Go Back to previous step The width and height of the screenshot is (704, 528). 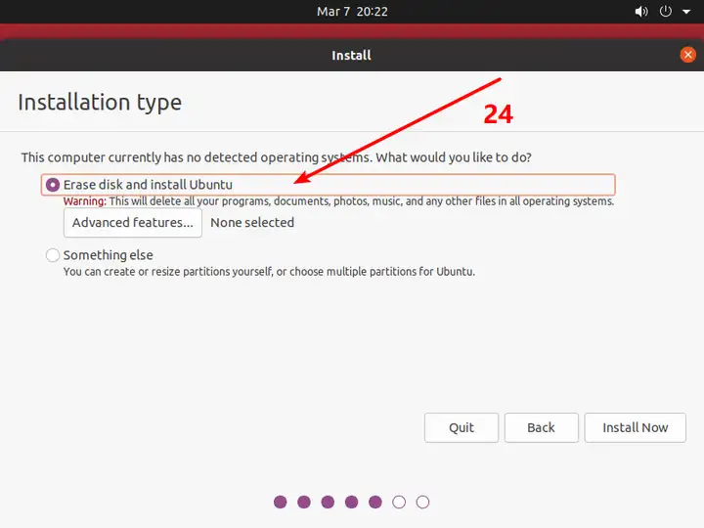(x=541, y=427)
